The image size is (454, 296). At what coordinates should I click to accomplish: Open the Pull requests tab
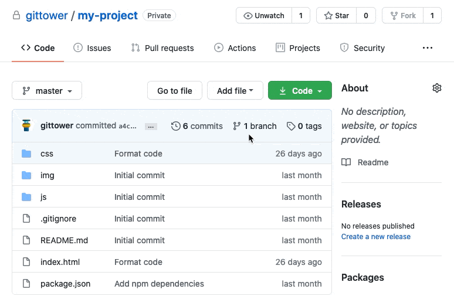[x=162, y=48]
